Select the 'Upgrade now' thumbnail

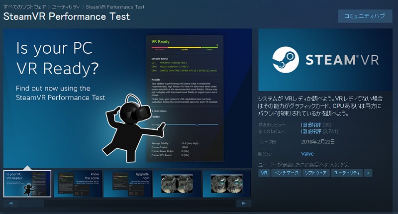(127, 184)
